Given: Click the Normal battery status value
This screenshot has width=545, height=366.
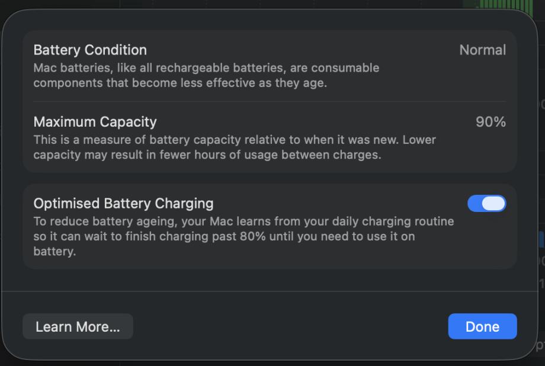Looking at the screenshot, I should [x=482, y=50].
